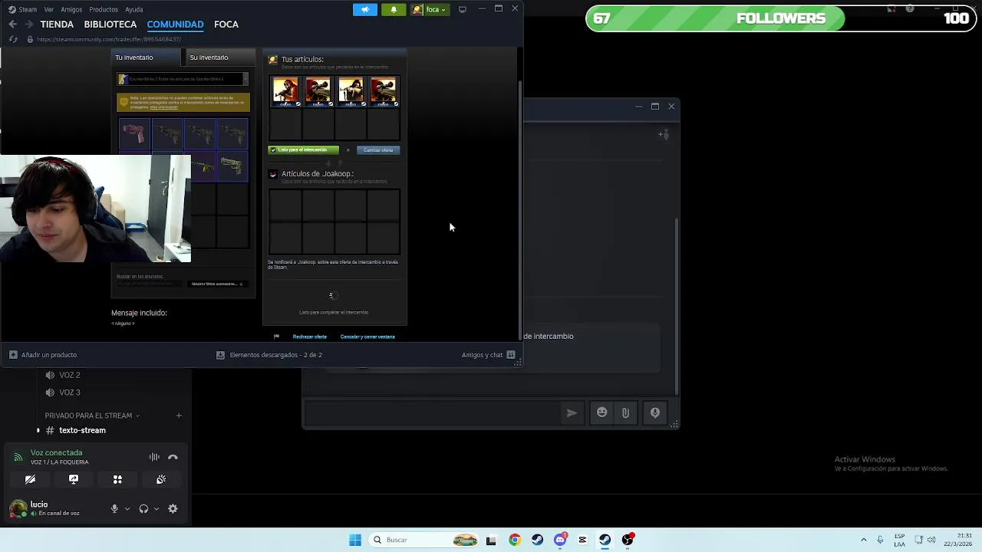Add friend to Steam chat group

click(664, 135)
